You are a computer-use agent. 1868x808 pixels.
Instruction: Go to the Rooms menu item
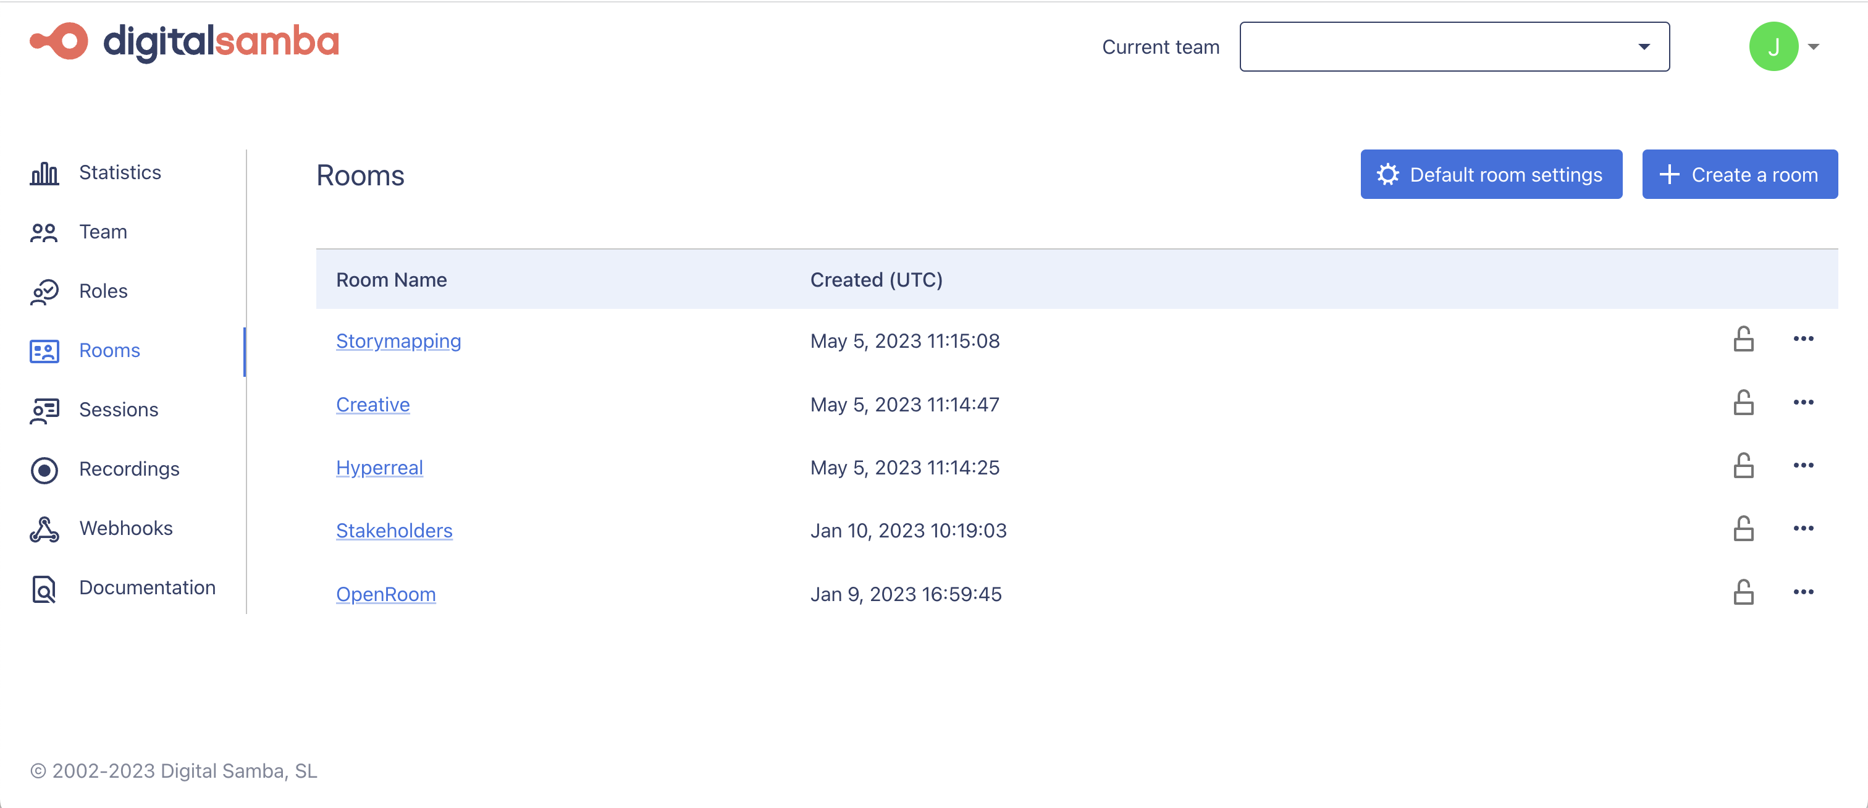click(x=109, y=351)
